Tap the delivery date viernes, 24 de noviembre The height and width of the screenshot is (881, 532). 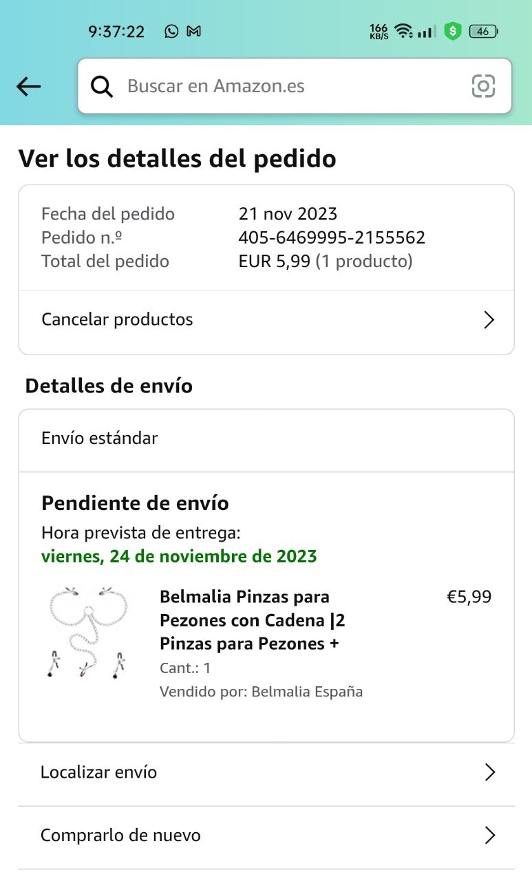coord(179,556)
